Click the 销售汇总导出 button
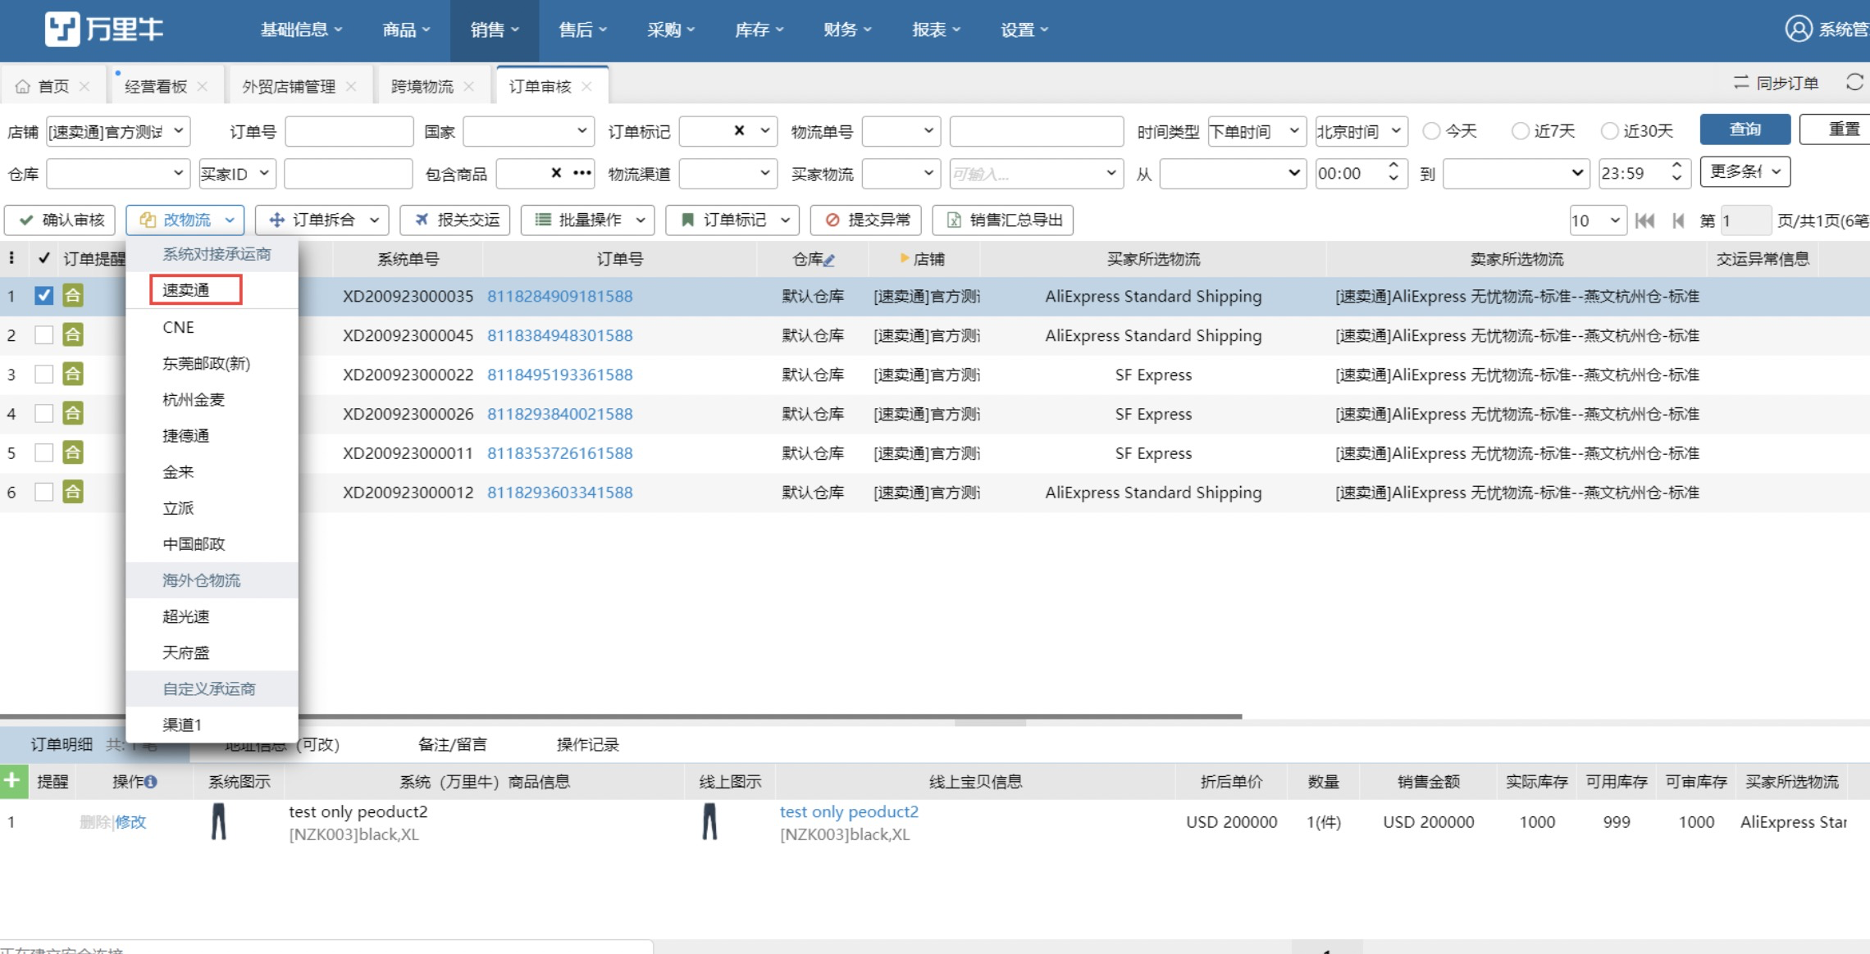The image size is (1870, 954). click(1002, 220)
